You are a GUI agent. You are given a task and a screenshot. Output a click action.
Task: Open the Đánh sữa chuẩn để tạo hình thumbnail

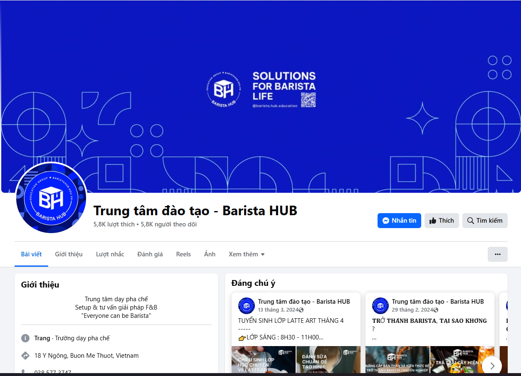tap(328, 359)
